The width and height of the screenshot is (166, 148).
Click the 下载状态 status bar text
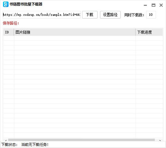point(9,145)
